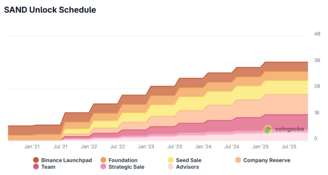
Task: Click the Company Reserve legend dot
Action: pos(238,160)
